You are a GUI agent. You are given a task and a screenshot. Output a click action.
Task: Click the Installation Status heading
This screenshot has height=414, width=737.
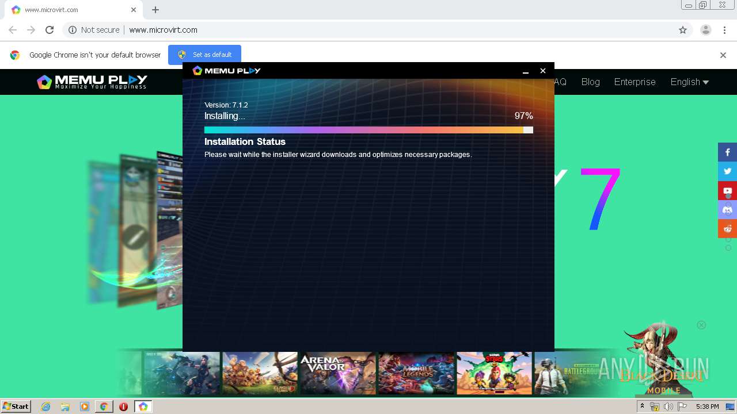coord(245,141)
